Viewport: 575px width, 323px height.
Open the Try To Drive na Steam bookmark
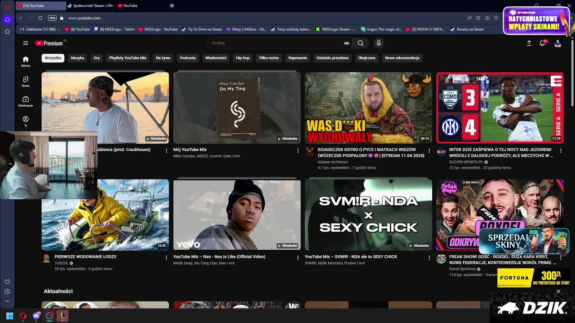[202, 29]
